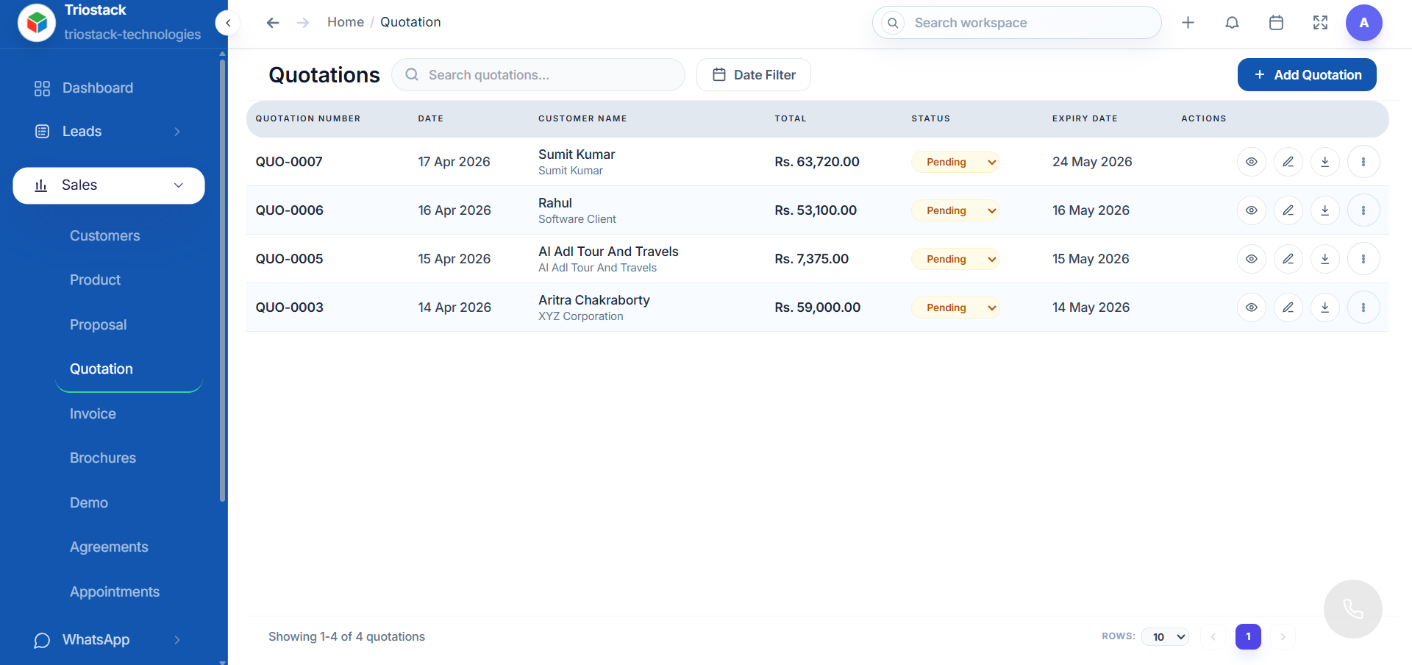
Task: Toggle fullscreen mode icon
Action: (1320, 23)
